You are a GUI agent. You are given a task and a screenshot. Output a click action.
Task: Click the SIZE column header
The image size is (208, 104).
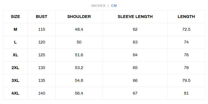point(15,17)
